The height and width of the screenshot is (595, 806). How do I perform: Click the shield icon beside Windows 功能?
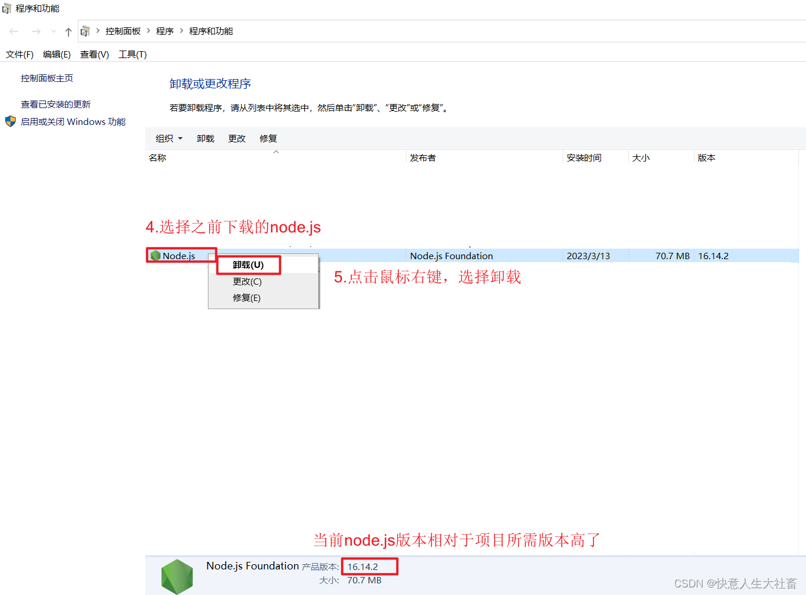(10, 121)
